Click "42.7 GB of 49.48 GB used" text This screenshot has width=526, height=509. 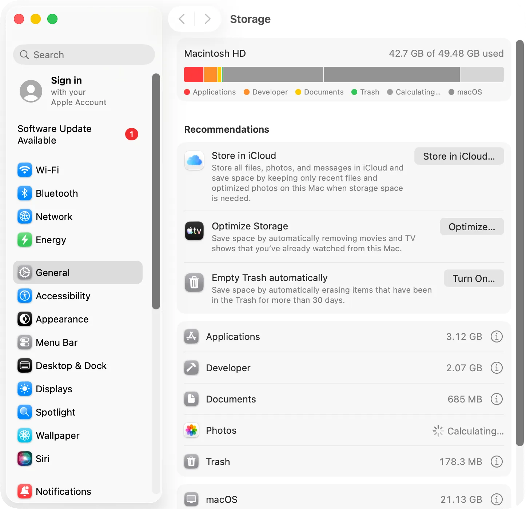pos(446,53)
